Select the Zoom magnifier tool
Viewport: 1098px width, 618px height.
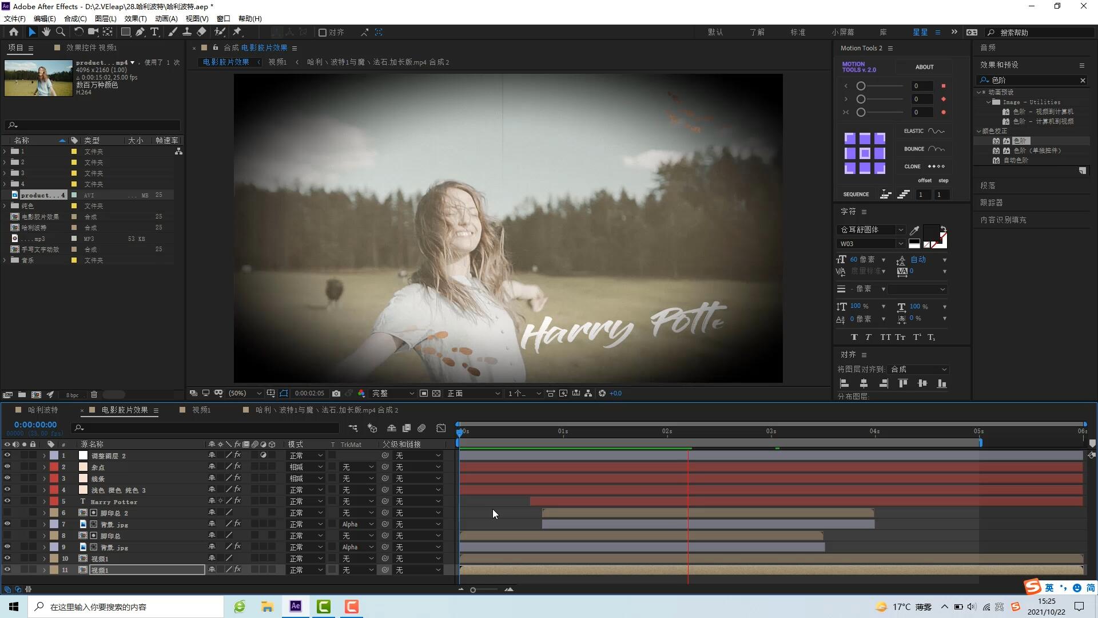[x=60, y=32]
